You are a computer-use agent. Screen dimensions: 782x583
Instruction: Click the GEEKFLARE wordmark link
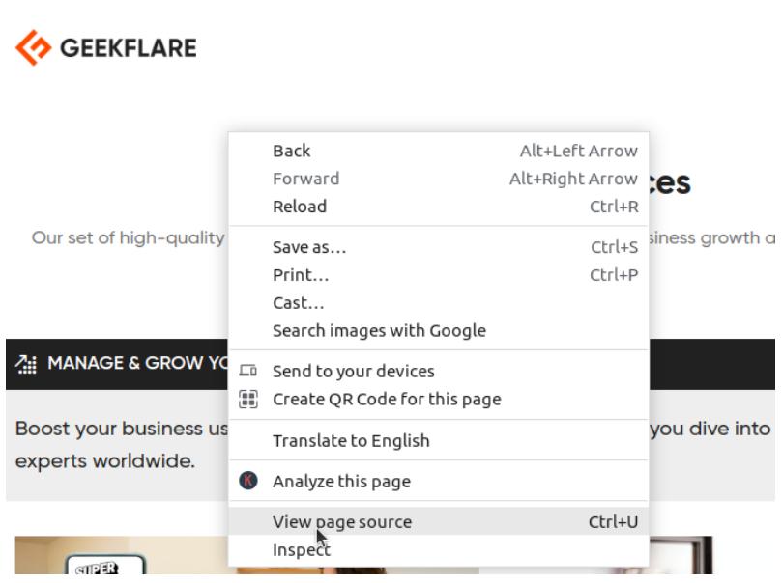[129, 48]
